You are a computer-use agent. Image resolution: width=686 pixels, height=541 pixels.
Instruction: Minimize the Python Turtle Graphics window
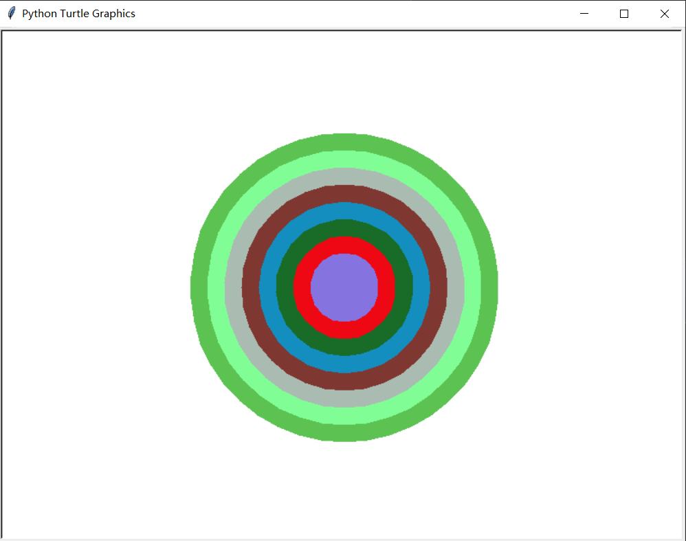[584, 14]
